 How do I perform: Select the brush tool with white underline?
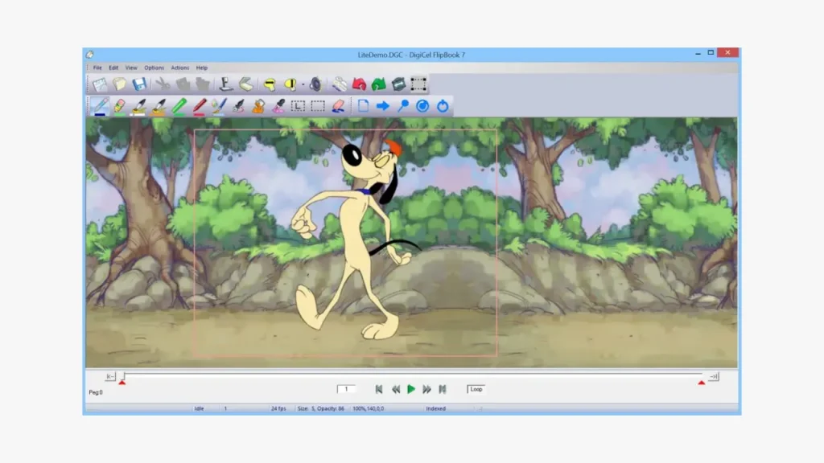[139, 106]
